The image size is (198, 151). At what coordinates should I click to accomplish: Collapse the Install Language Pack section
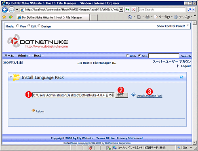11,77
